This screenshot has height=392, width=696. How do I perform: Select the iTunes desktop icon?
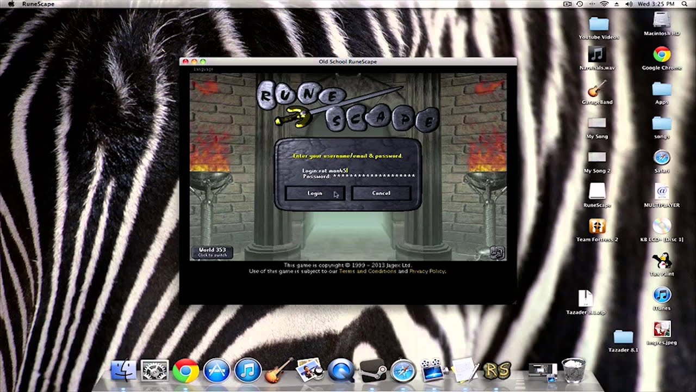tap(662, 299)
